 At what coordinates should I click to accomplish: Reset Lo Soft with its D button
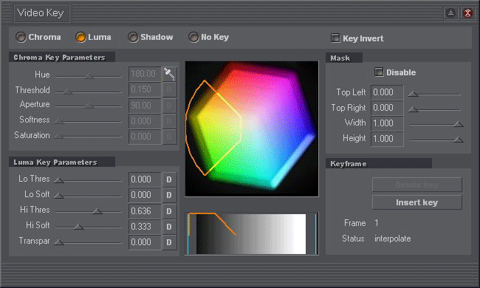169,195
